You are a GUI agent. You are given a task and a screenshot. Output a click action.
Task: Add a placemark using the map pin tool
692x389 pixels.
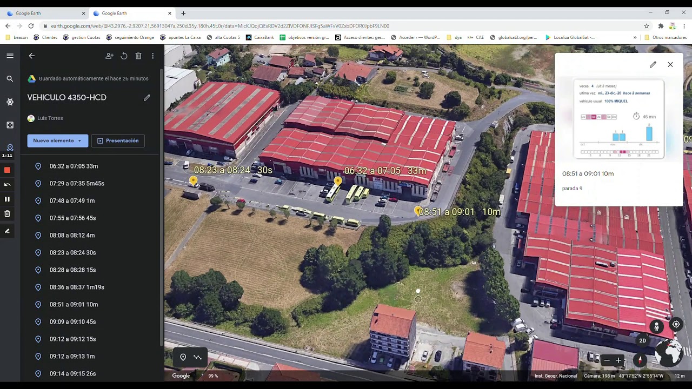(183, 357)
